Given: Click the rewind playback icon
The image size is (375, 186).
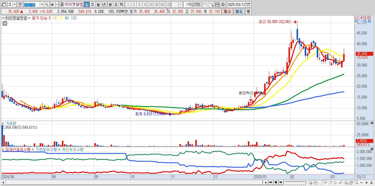Looking at the screenshot, I should (271, 182).
